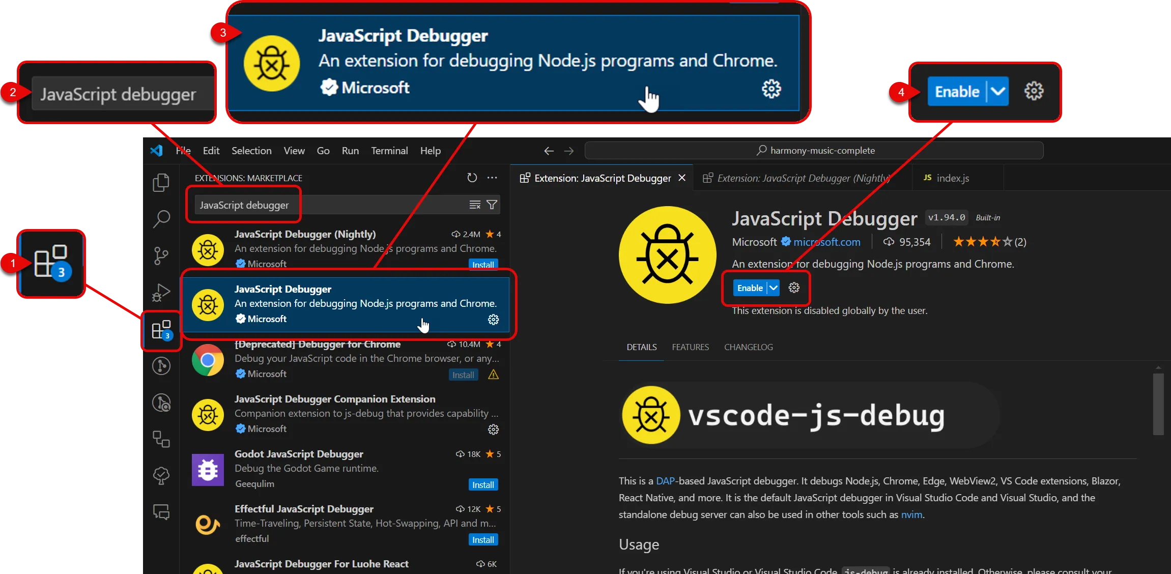
Task: Open the Explorer view
Action: point(161,182)
